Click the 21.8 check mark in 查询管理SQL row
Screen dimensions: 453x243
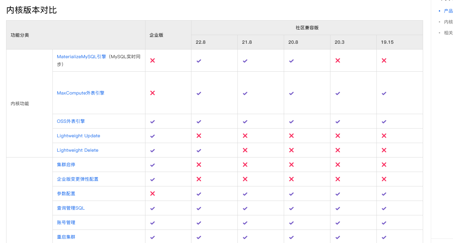click(245, 208)
